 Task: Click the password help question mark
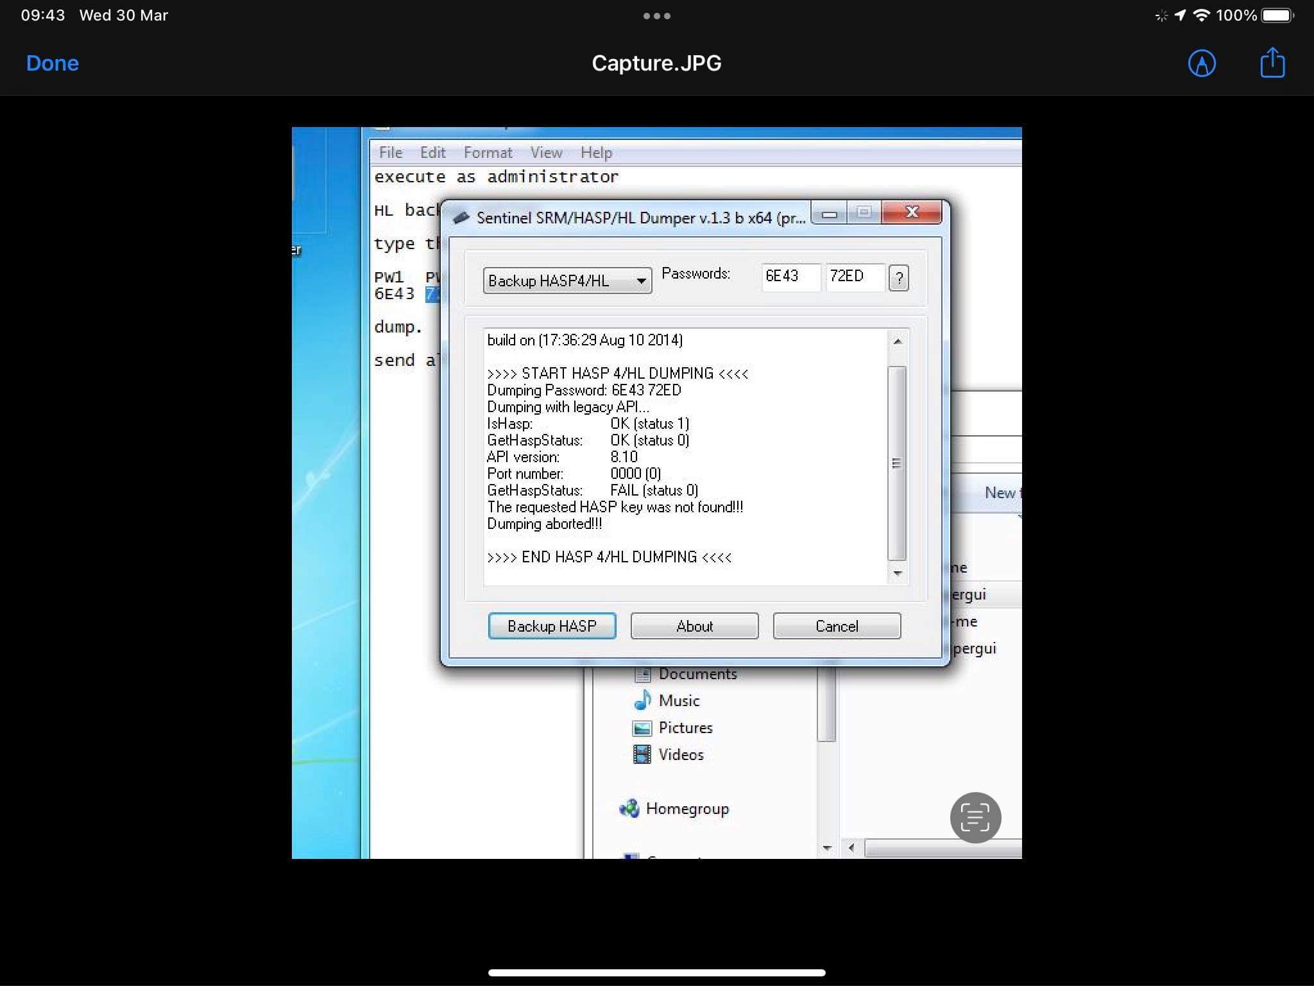coord(898,278)
